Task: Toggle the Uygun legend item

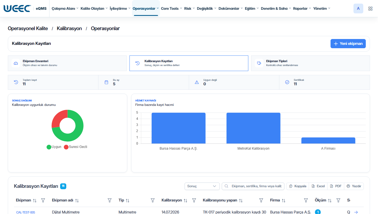Action: [x=54, y=147]
